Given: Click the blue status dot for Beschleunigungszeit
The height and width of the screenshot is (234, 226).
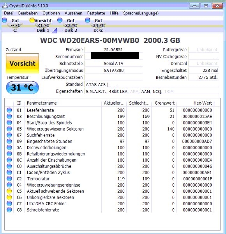Looking at the screenshot, I should 9,116.
